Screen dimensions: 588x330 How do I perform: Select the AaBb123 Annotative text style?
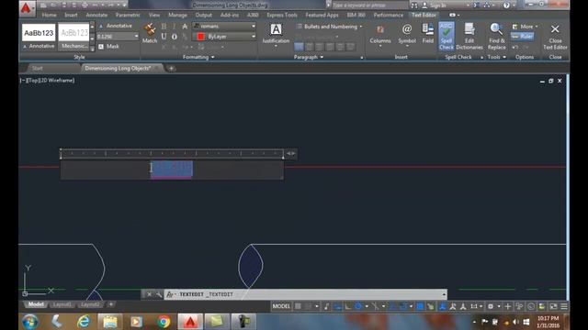[39, 37]
